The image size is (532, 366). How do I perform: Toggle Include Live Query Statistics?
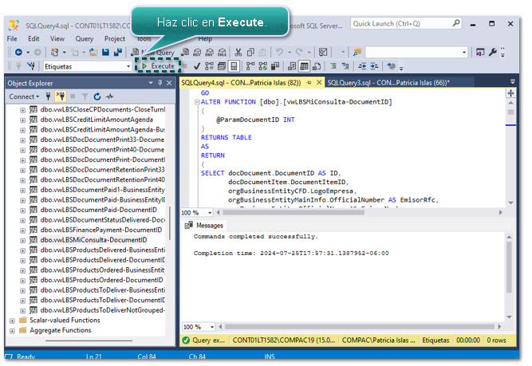262,66
